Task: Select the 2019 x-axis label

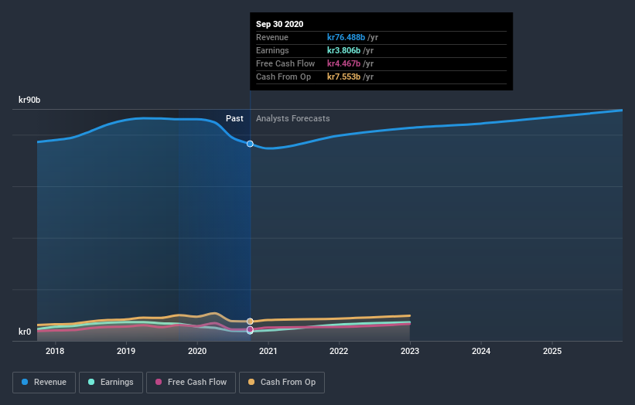Action: point(126,351)
